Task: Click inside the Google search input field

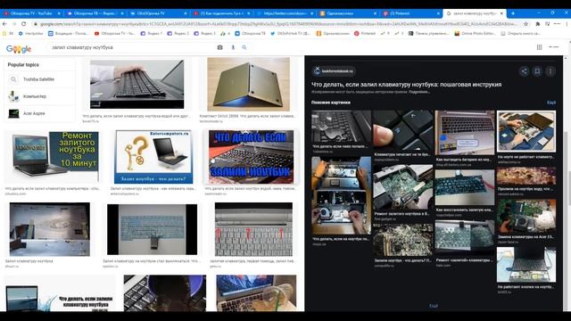Action: 131,47
